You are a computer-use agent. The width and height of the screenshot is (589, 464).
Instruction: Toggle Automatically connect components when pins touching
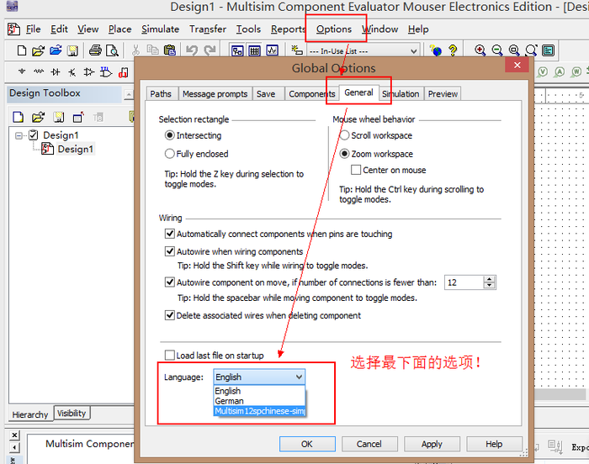coord(170,234)
